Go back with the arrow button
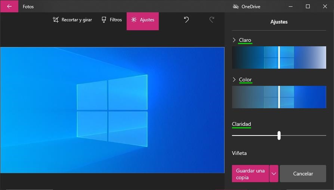The height and width of the screenshot is (190, 334). coord(9,6)
